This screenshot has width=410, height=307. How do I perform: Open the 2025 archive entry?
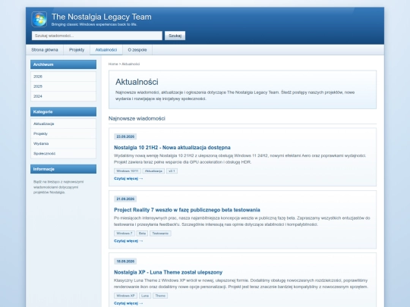63,86
